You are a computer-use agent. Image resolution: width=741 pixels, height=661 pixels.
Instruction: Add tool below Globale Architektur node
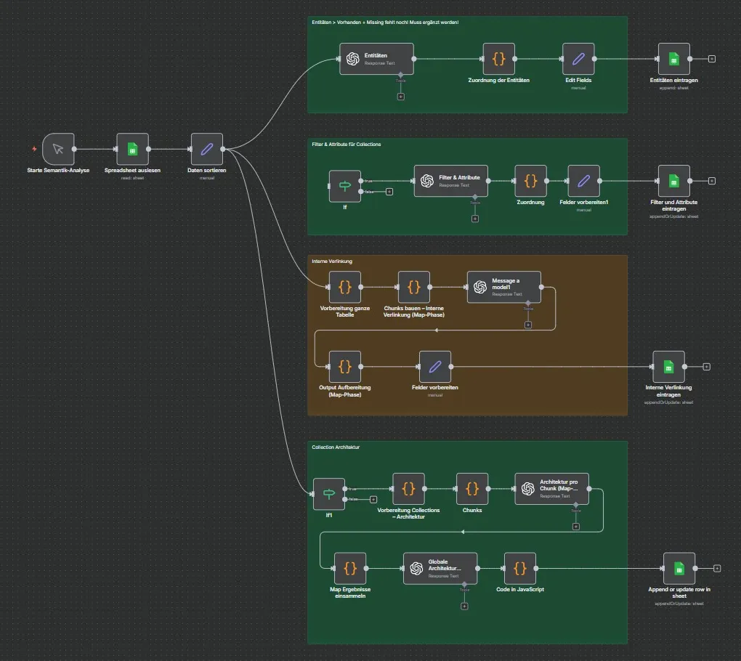click(464, 607)
